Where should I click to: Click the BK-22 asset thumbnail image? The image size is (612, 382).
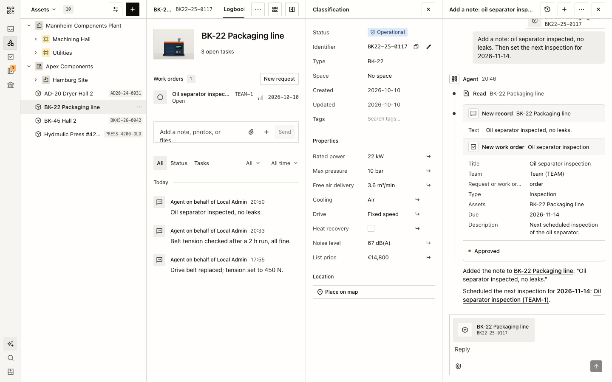coord(174,44)
